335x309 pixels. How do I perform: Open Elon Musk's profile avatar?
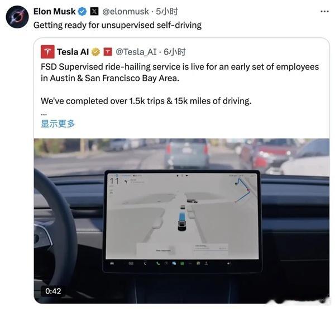pyautogui.click(x=17, y=17)
